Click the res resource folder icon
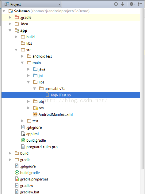Viewport: 145px width, 194px height. click(35, 108)
